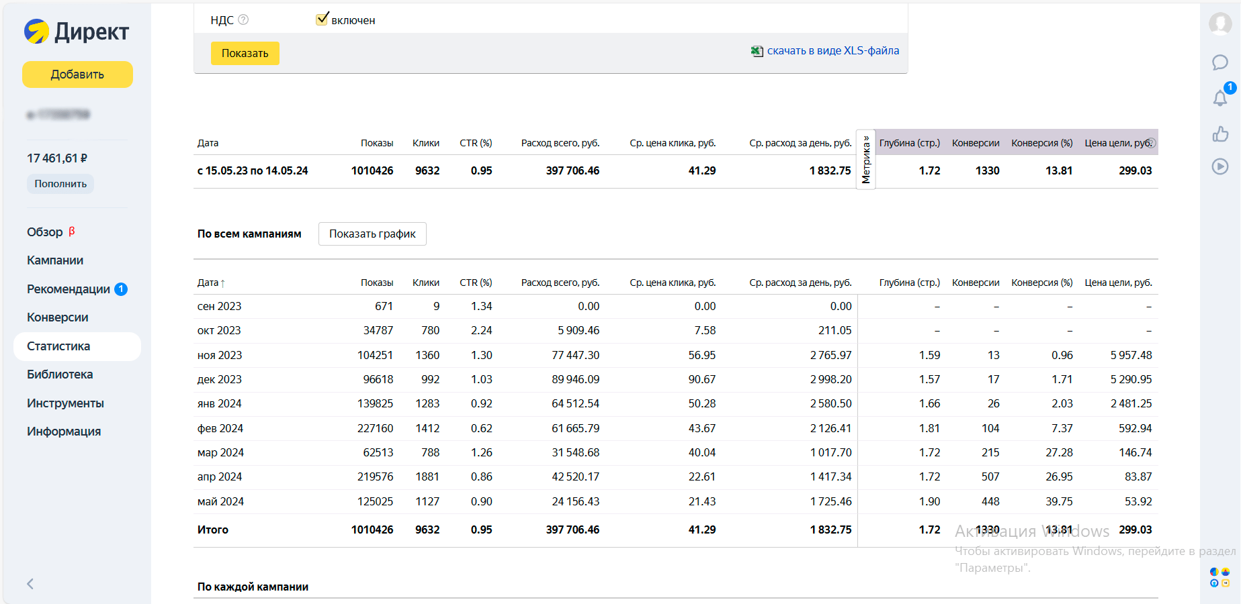Image resolution: width=1241 pixels, height=604 pixels.
Task: Click the thumbs-up feedback icon
Action: click(1219, 134)
